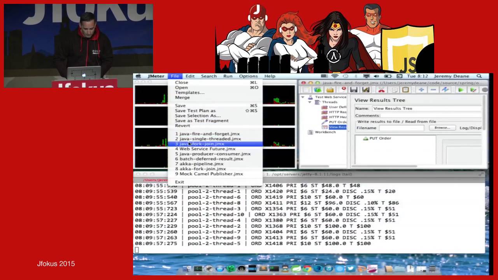498x280 pixels.
Task: Click the green Start test icon
Action: click(x=461, y=90)
